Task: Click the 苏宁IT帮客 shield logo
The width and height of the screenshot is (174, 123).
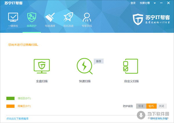Action: point(138,19)
